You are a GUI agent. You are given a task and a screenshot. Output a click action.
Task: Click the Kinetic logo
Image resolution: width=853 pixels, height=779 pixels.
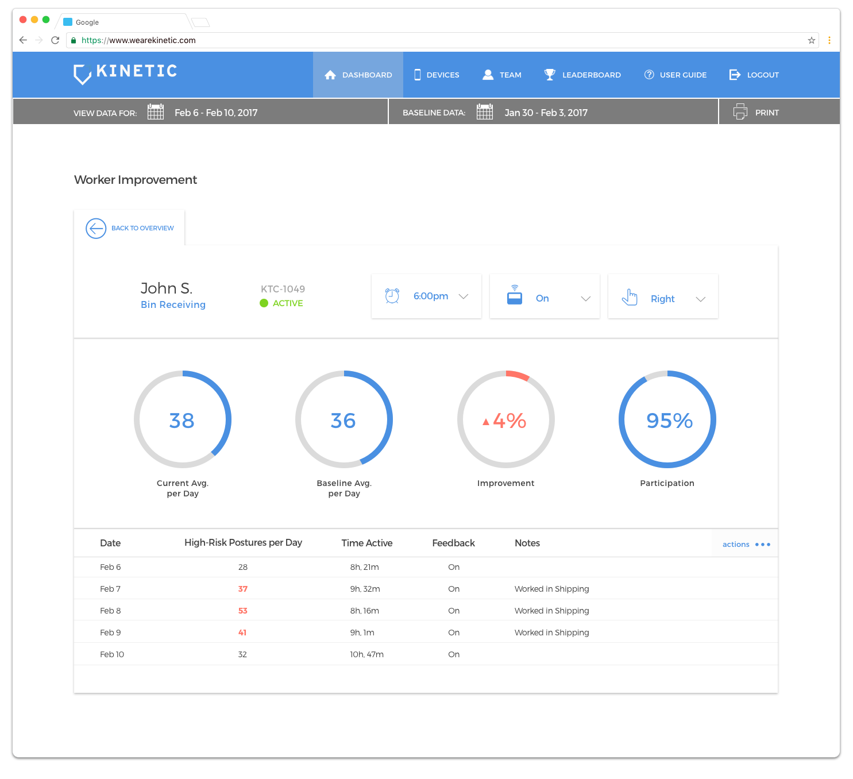125,74
